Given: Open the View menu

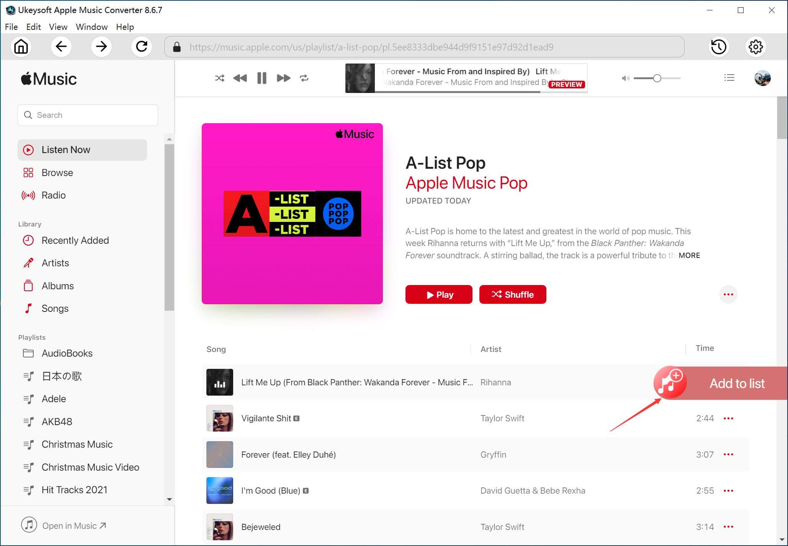Looking at the screenshot, I should click(57, 27).
